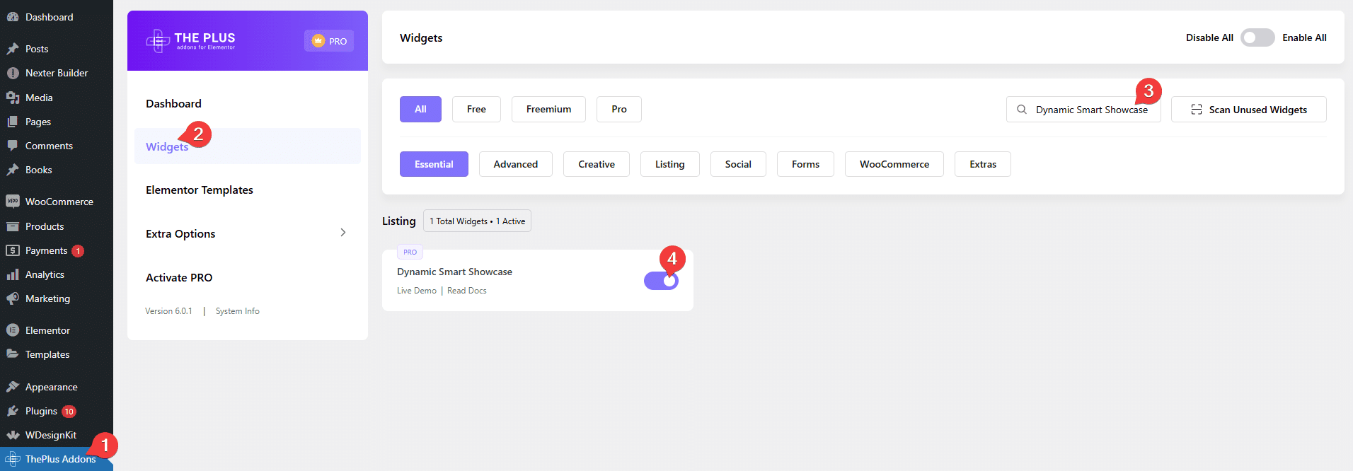Click the PRO badge button in the header
The image size is (1353, 471).
(x=329, y=41)
